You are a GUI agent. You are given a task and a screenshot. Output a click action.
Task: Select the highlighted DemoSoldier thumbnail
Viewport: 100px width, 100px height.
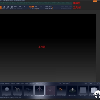[x=39, y=90]
